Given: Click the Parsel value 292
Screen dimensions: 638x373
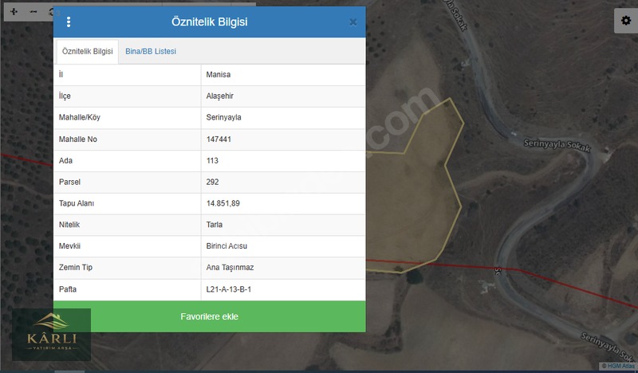Looking at the screenshot, I should 212,183.
